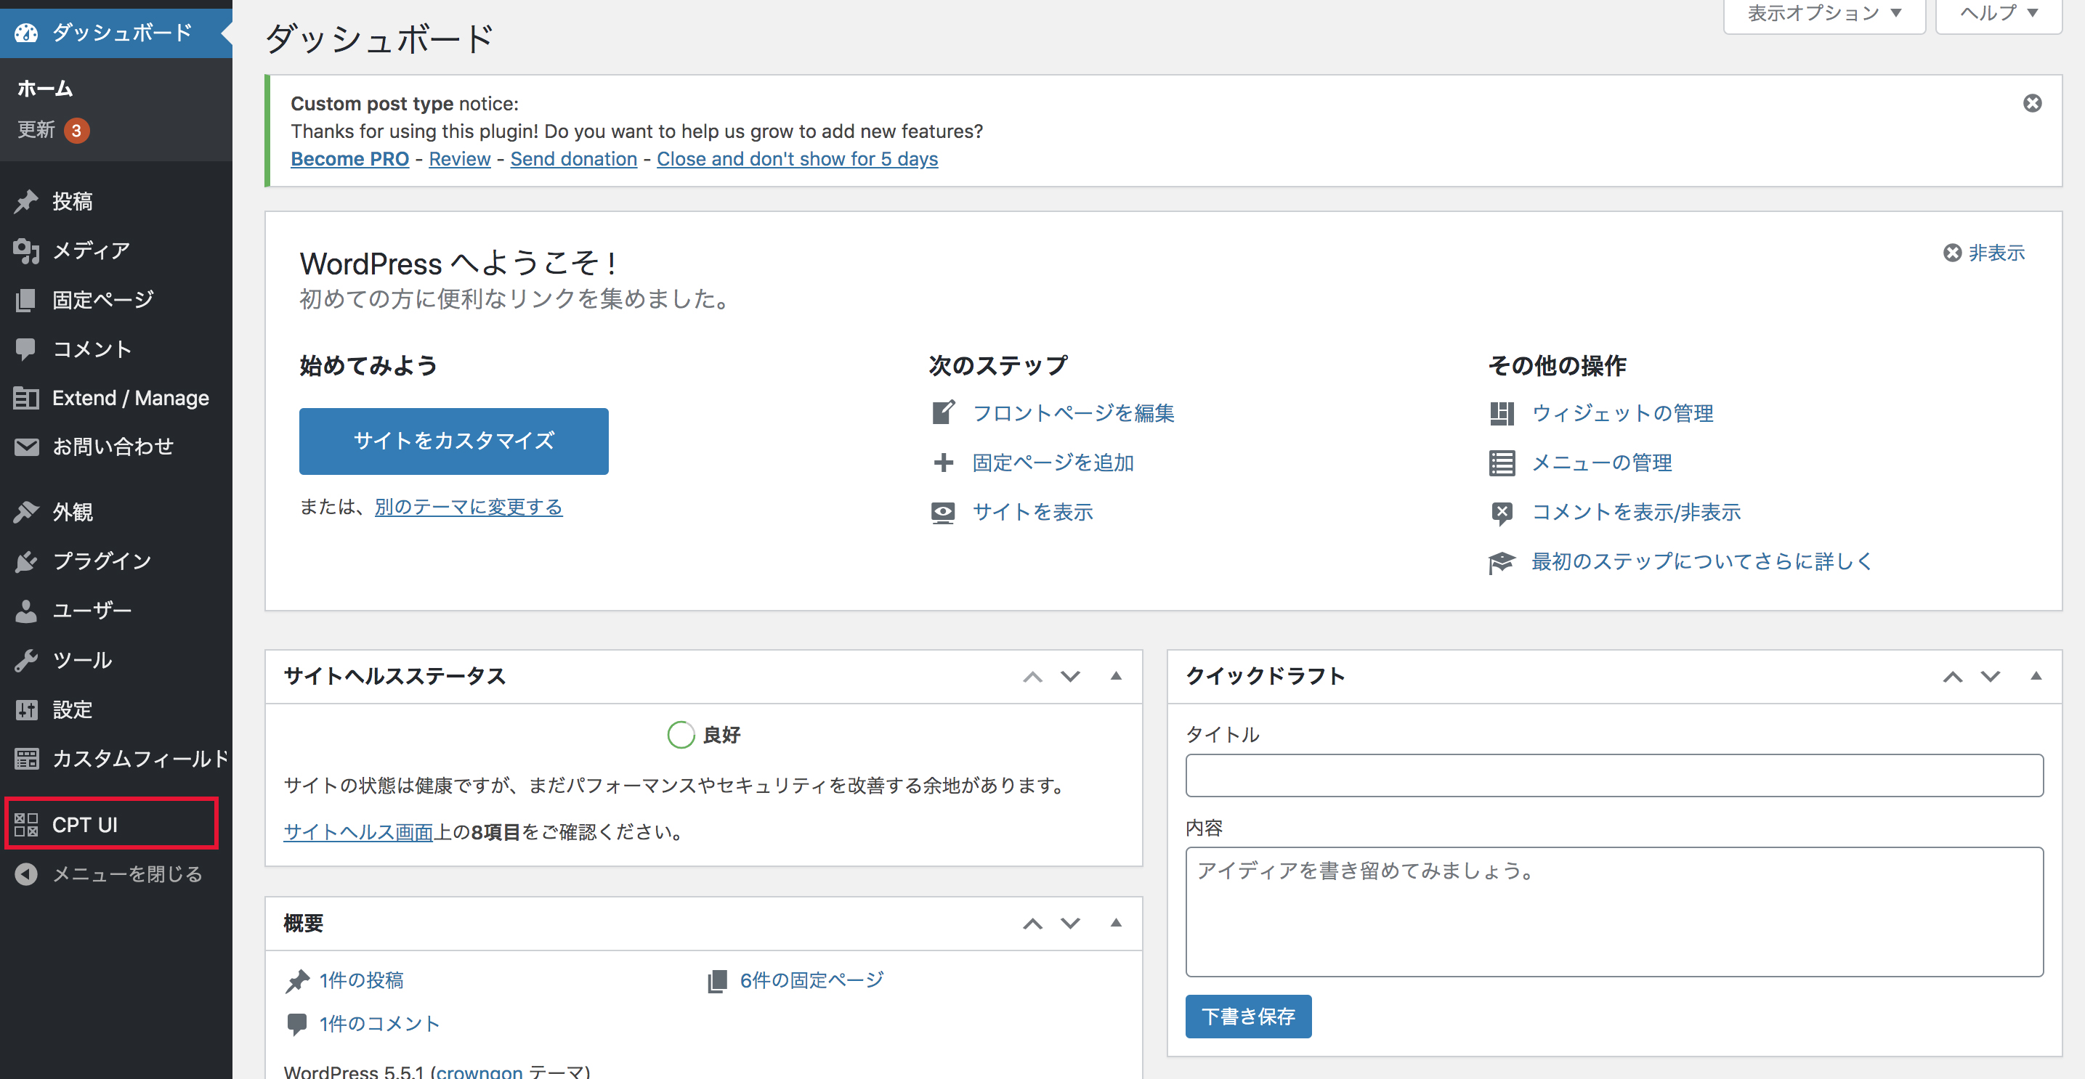Click the widgets icon beside ウィジェットの管理
The width and height of the screenshot is (2085, 1079).
[x=1502, y=413]
